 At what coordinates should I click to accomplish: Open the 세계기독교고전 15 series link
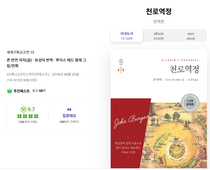[x=20, y=52]
